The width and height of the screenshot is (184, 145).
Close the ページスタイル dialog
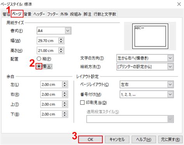179,4
